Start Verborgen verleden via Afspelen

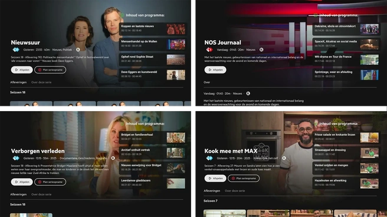click(x=22, y=182)
